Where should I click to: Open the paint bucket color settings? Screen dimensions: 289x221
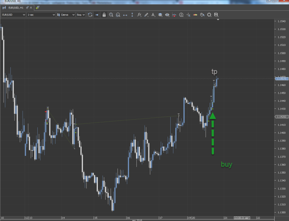tap(202, 15)
